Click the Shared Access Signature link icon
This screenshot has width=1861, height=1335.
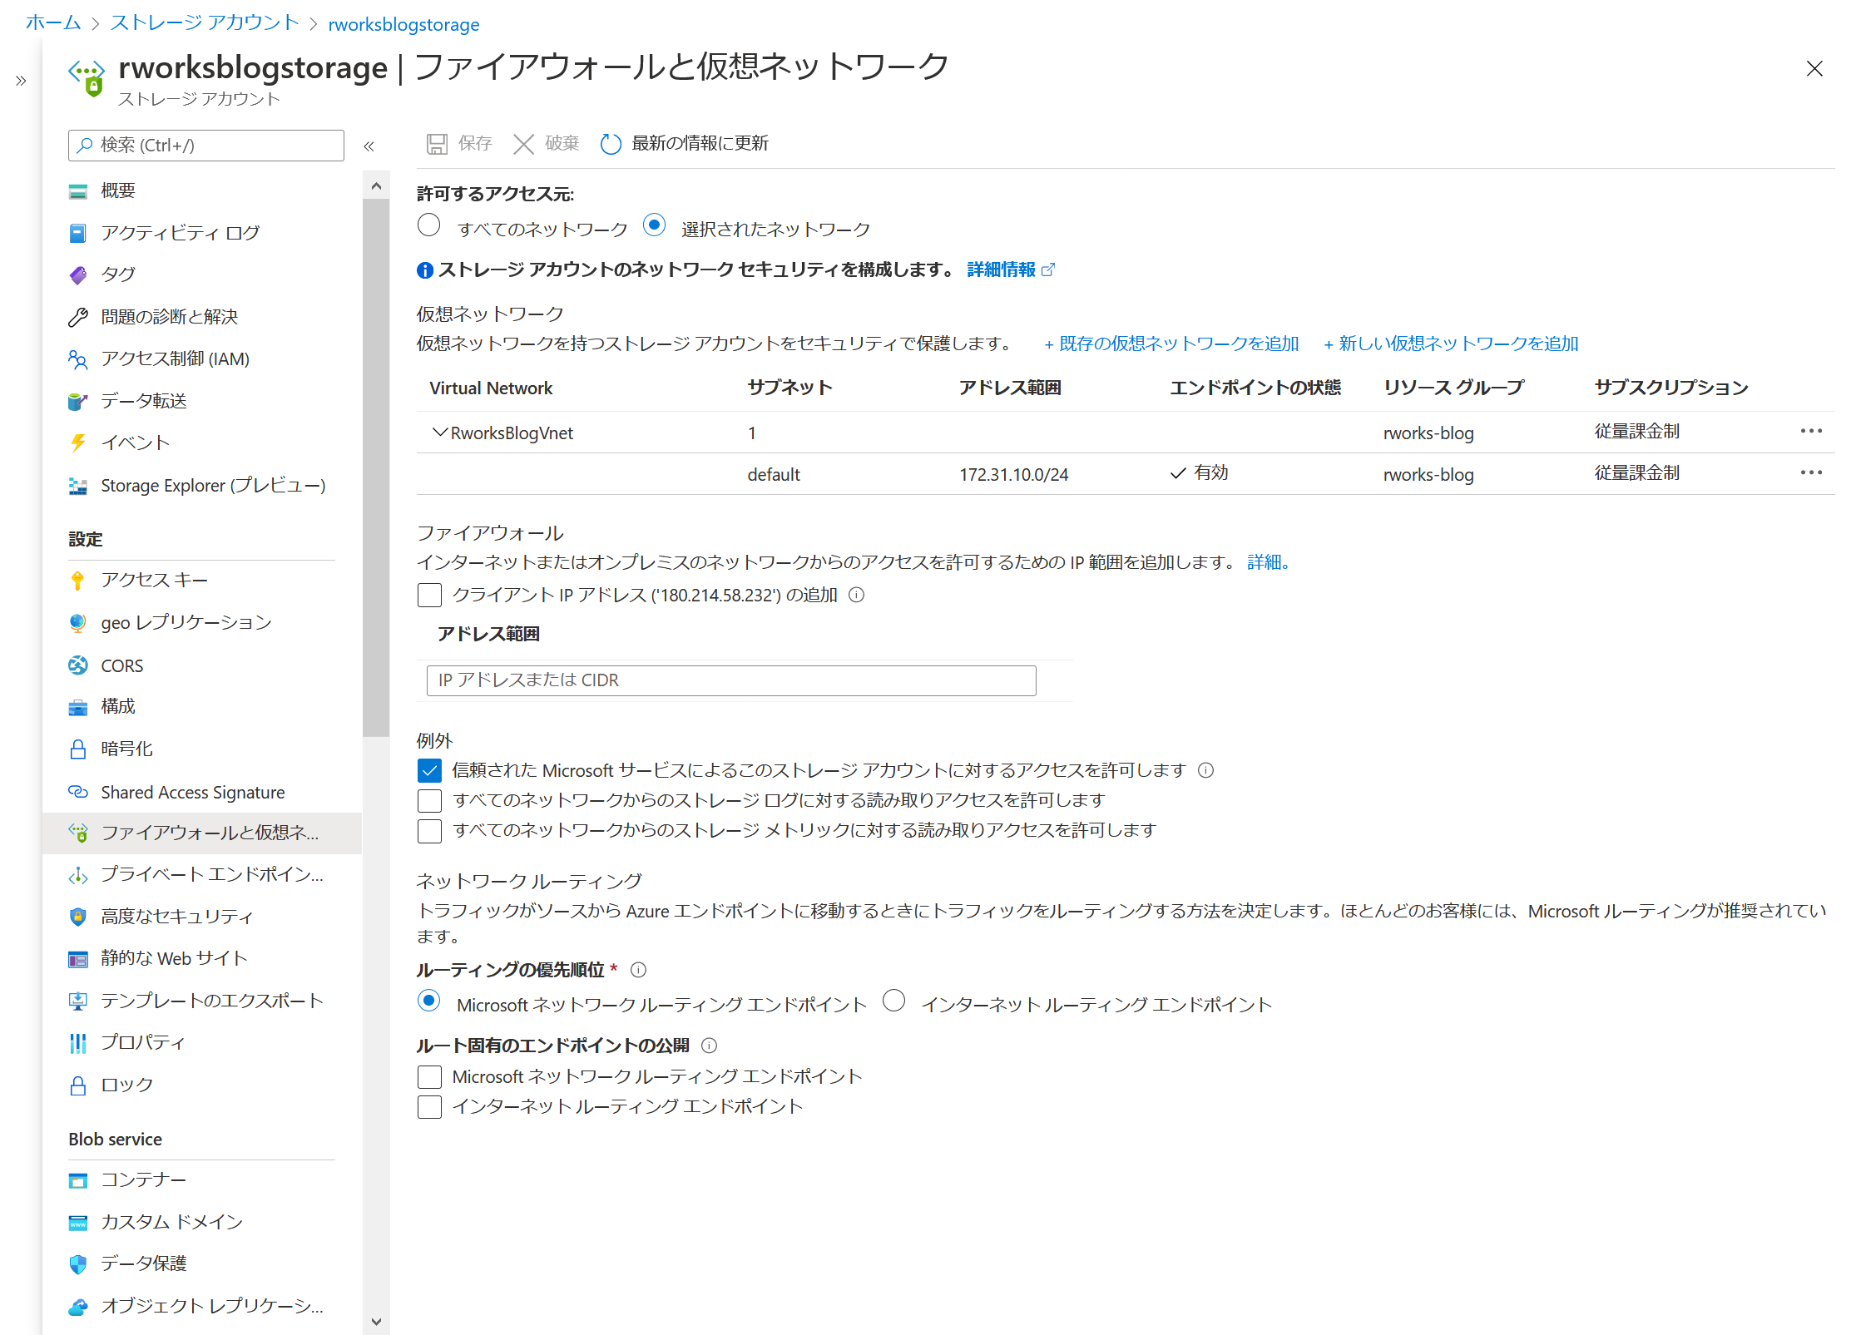[x=78, y=792]
